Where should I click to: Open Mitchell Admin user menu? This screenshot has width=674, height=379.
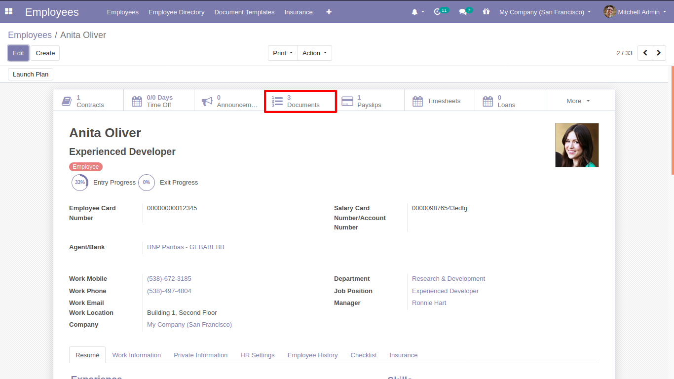coord(635,12)
